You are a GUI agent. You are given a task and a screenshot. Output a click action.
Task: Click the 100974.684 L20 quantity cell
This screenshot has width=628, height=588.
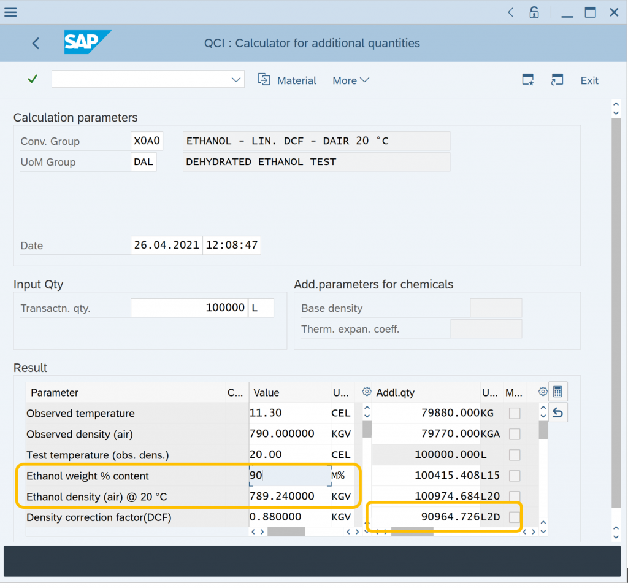tap(426, 496)
